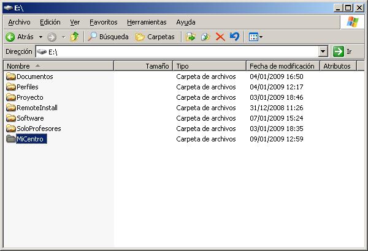Click the Copy To folder toolbar icon

[x=205, y=37]
